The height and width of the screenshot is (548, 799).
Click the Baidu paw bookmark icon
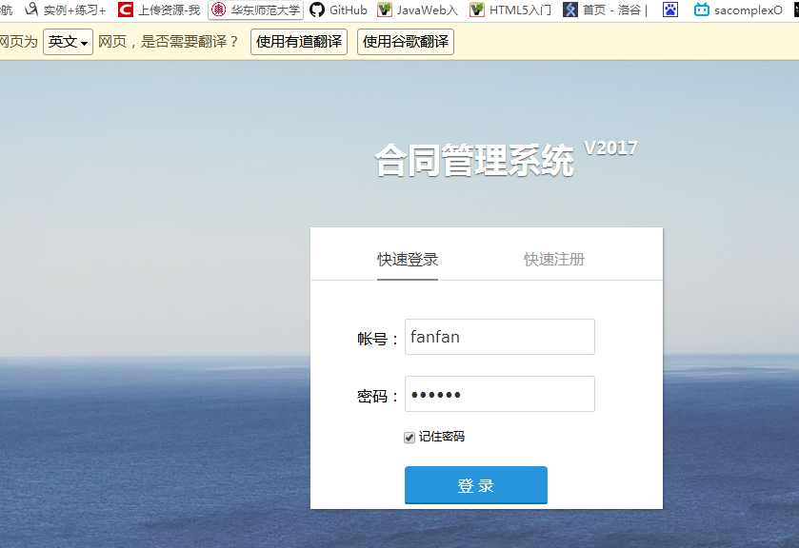click(x=670, y=10)
